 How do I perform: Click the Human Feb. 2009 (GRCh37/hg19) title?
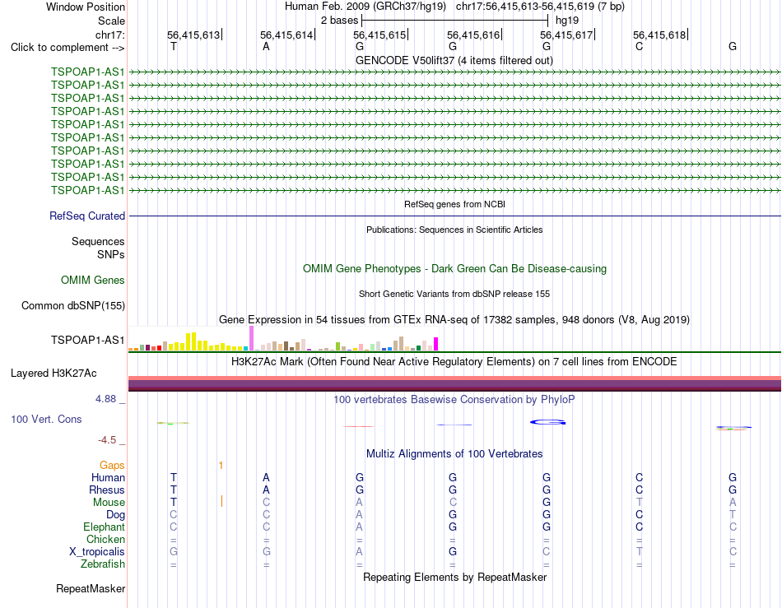click(x=365, y=7)
